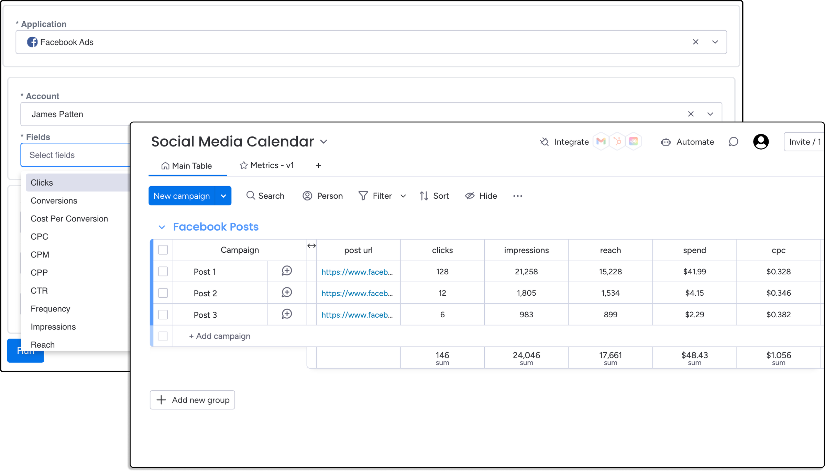Open the HubSpot integration icon
Image resolution: width=825 pixels, height=471 pixels.
point(617,141)
